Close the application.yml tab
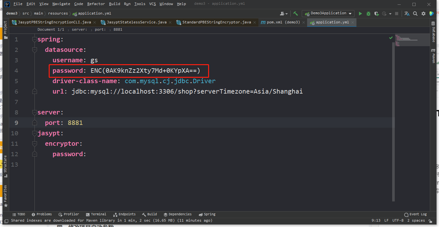 (353, 22)
